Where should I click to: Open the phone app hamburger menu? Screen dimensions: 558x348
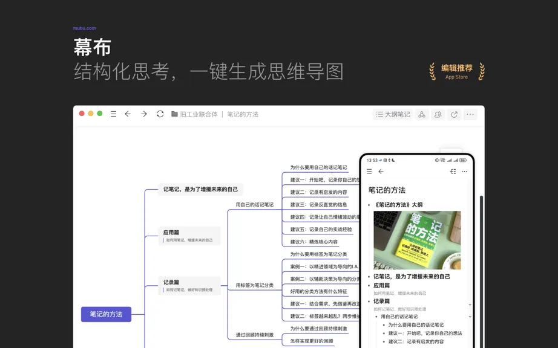[x=369, y=172]
